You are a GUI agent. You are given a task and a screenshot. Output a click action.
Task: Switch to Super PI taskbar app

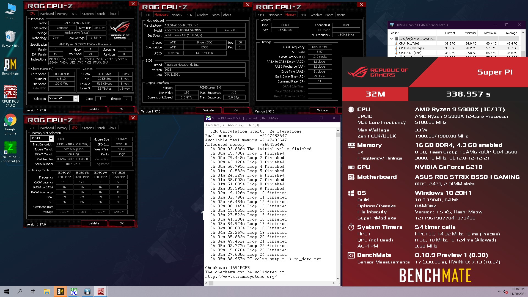(x=74, y=291)
